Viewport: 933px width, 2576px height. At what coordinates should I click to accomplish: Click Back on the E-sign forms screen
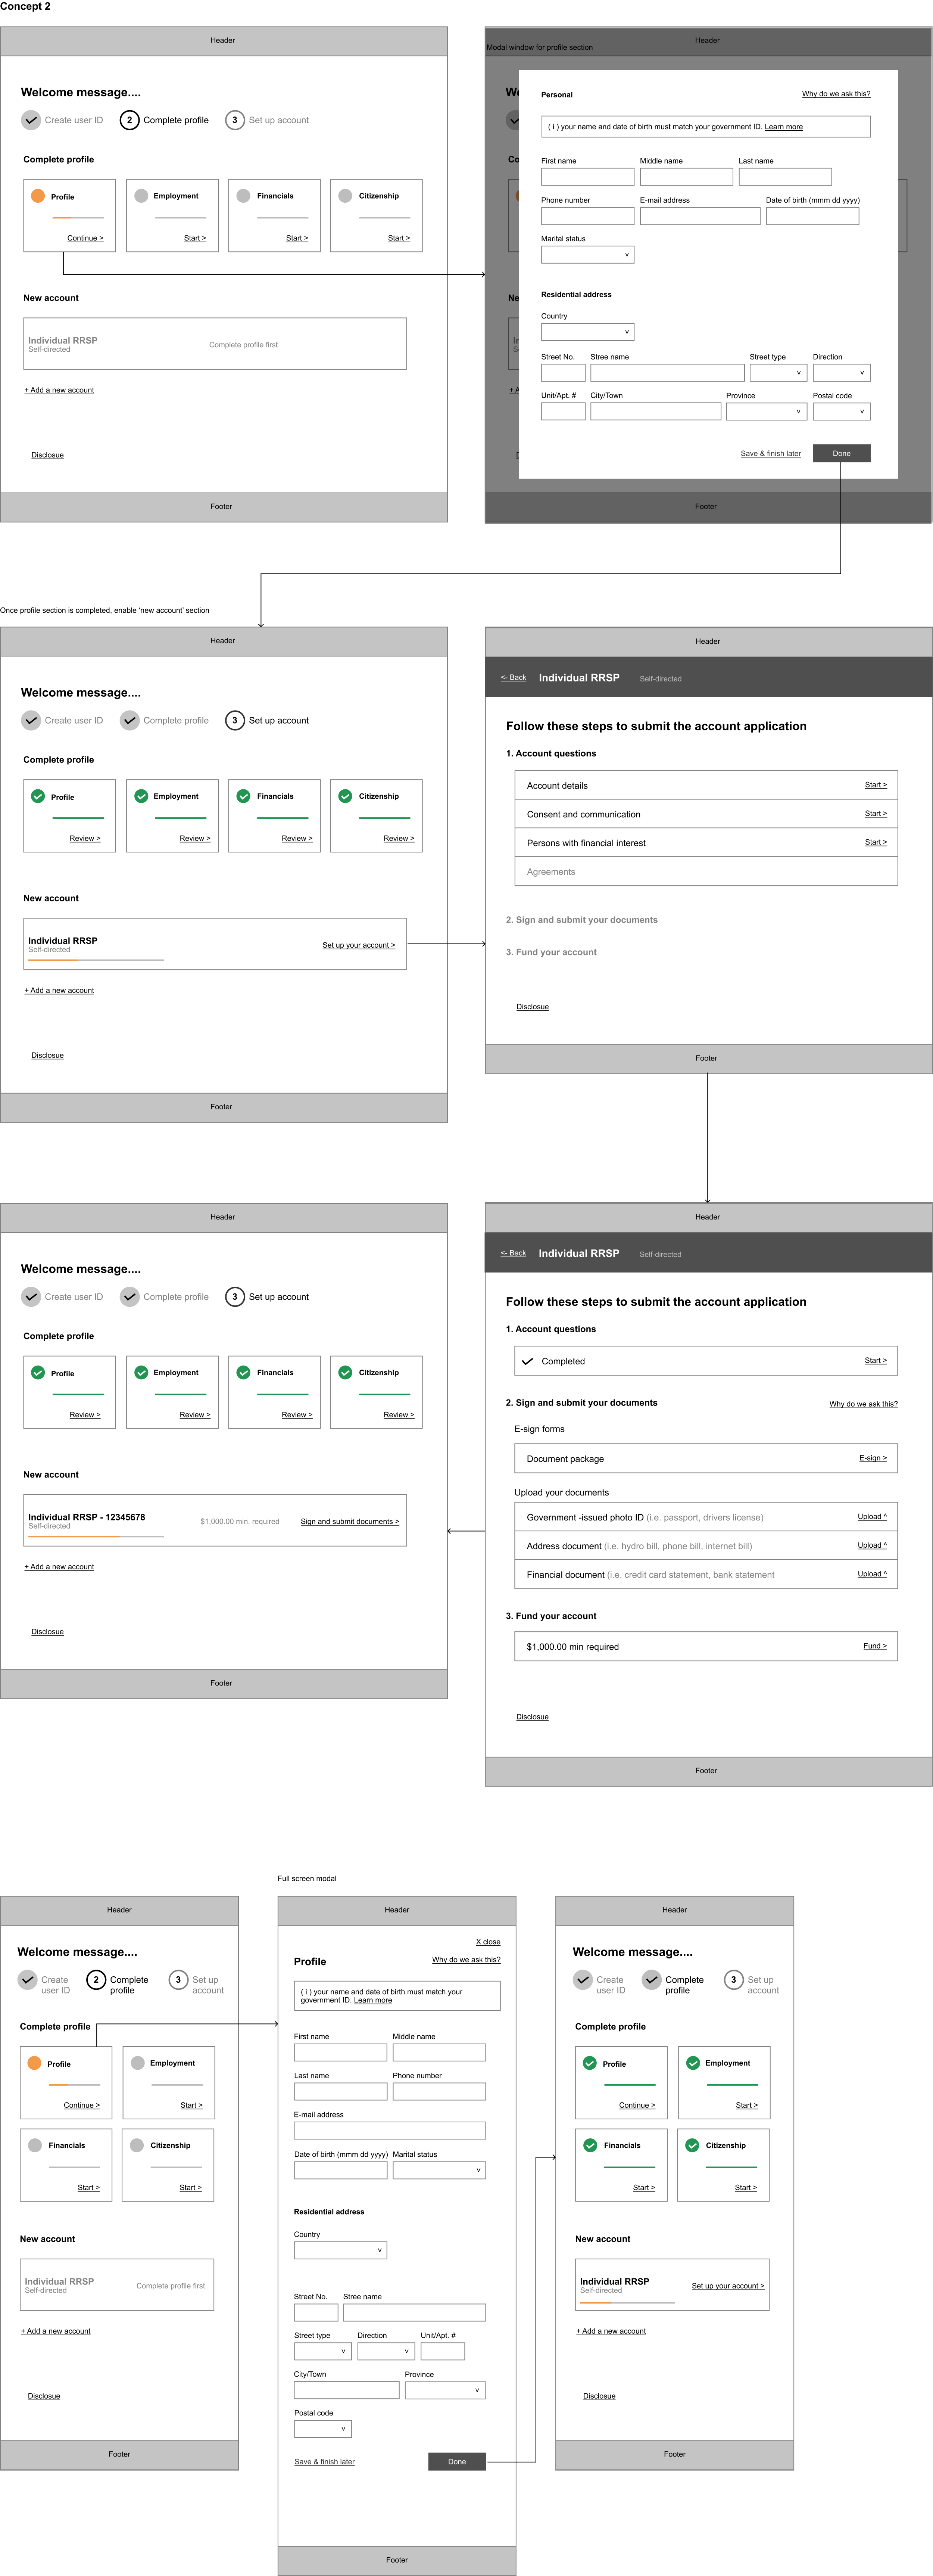[513, 1253]
